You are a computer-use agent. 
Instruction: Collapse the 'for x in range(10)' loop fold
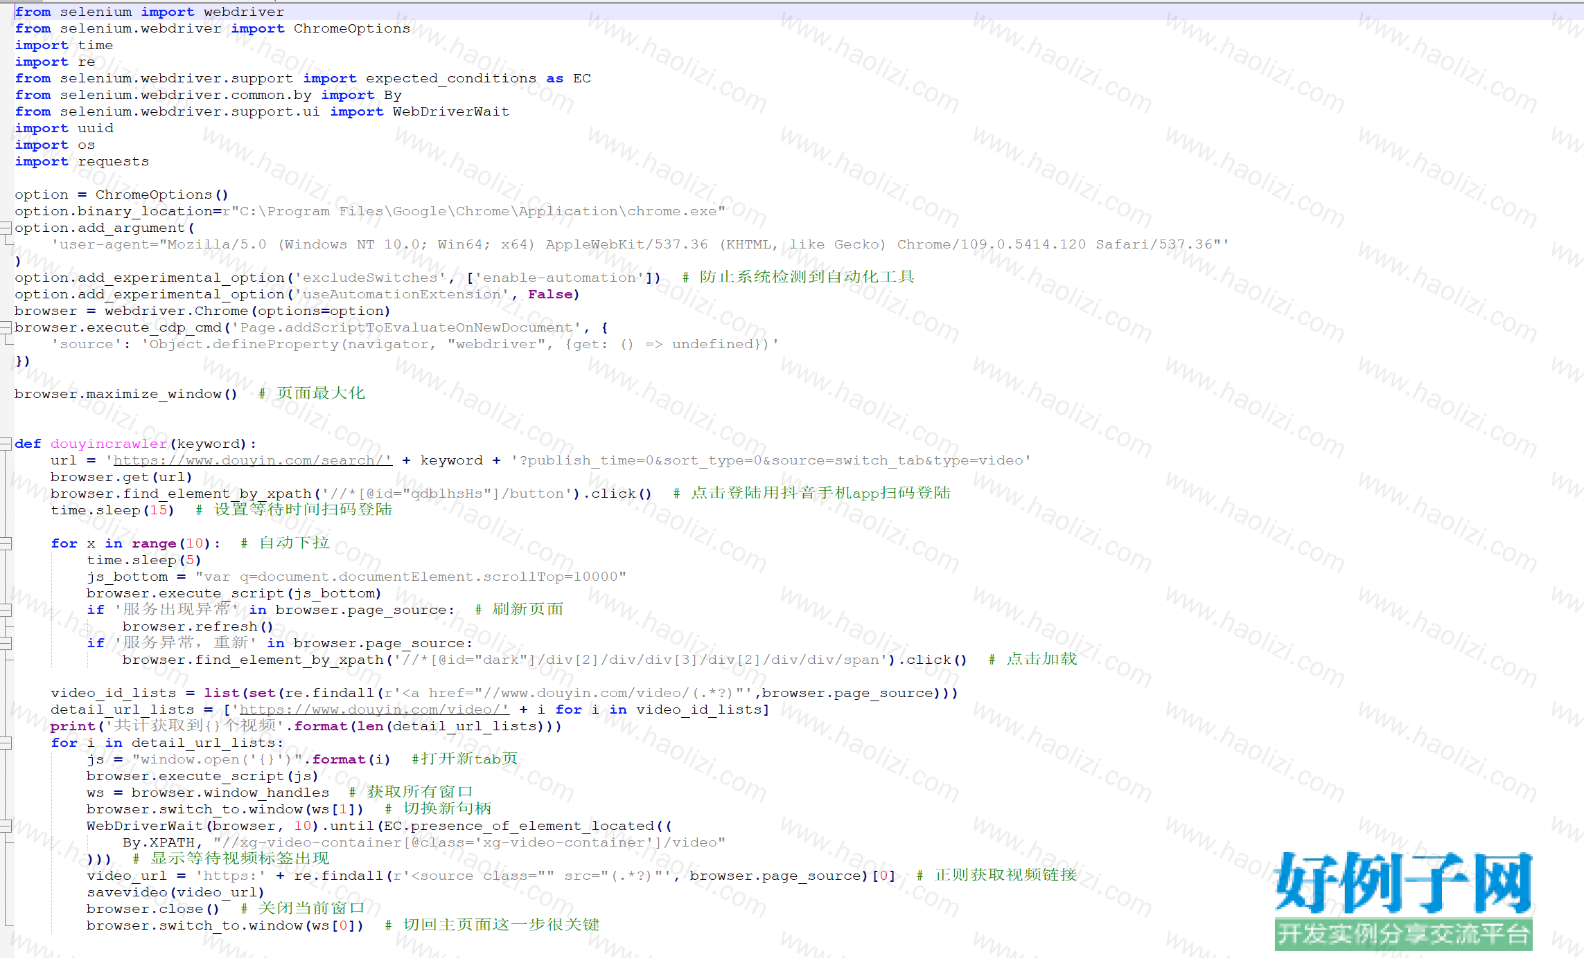tap(6, 543)
